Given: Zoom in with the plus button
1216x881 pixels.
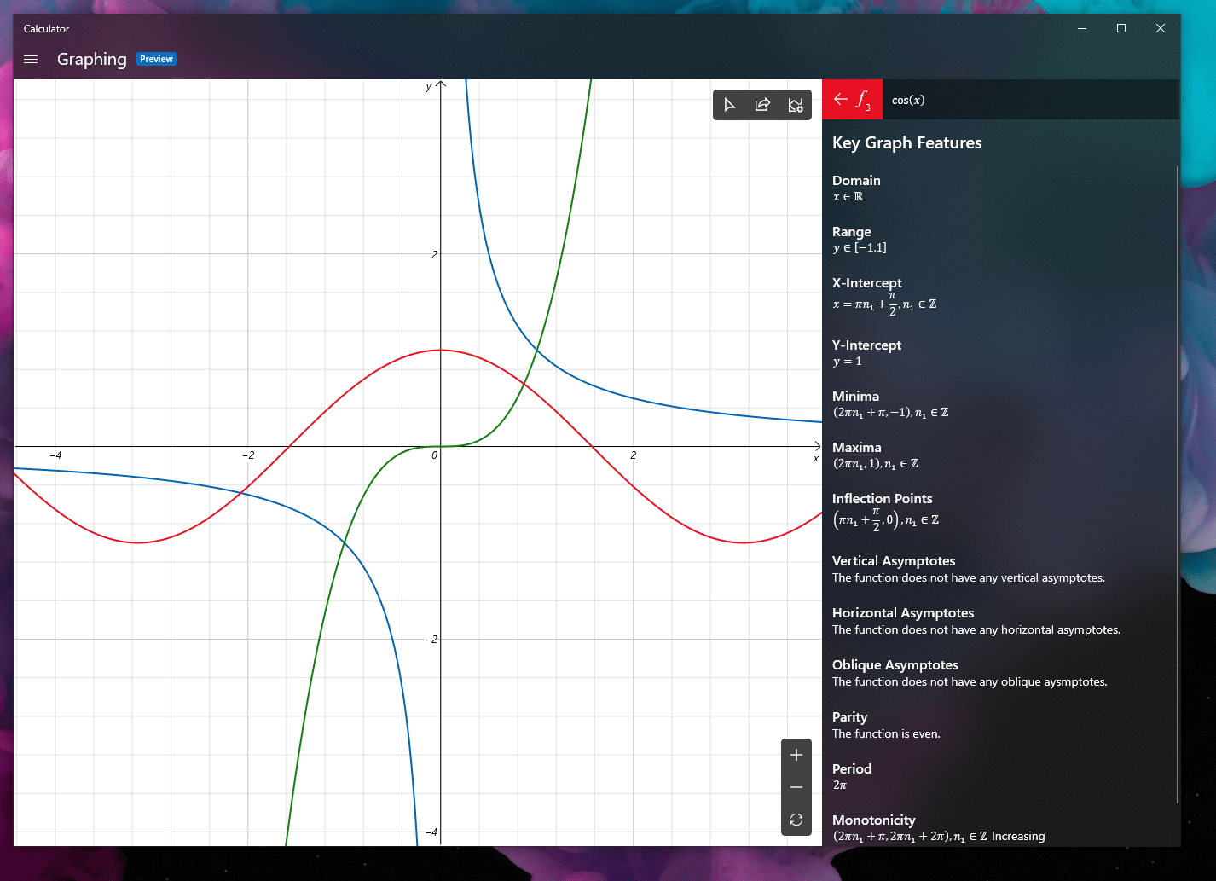Looking at the screenshot, I should (796, 755).
